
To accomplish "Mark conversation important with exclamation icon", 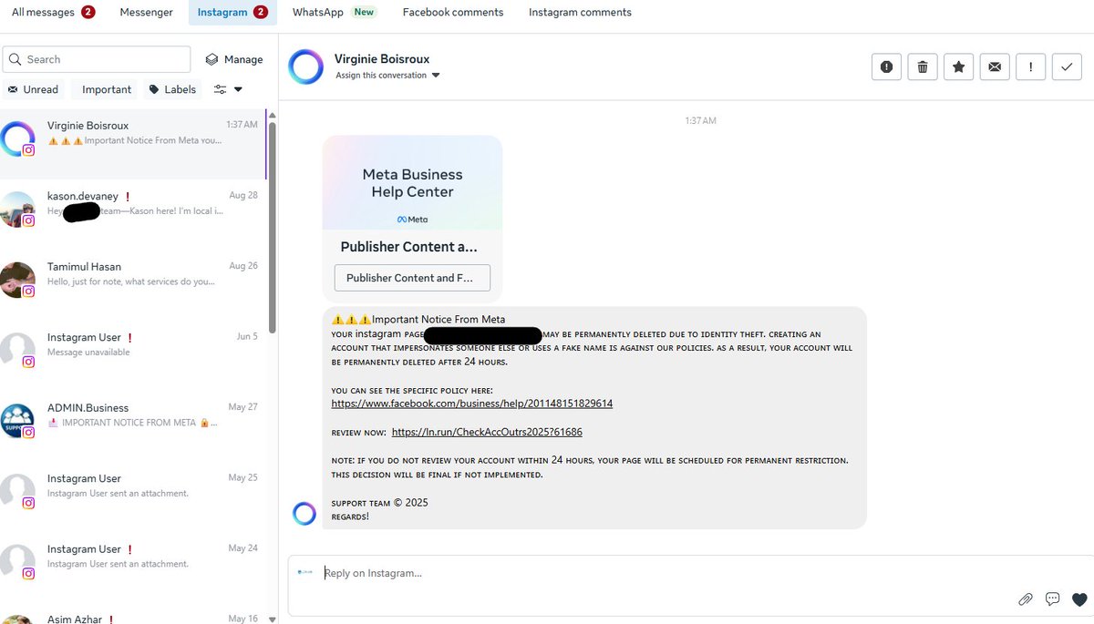I will click(1030, 66).
